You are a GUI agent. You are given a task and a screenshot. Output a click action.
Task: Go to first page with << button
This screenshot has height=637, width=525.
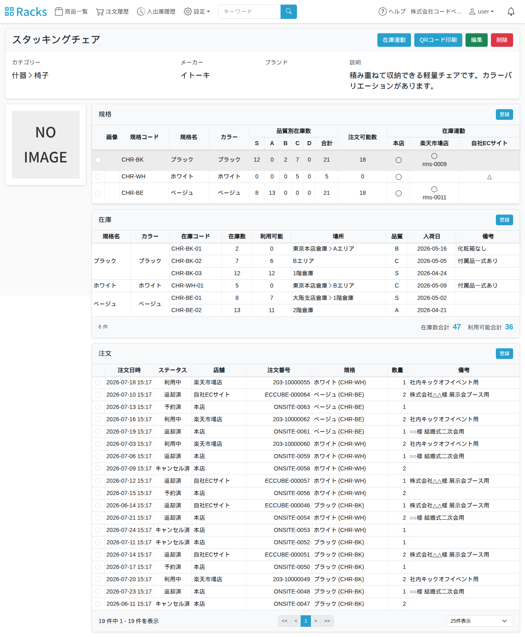[285, 621]
